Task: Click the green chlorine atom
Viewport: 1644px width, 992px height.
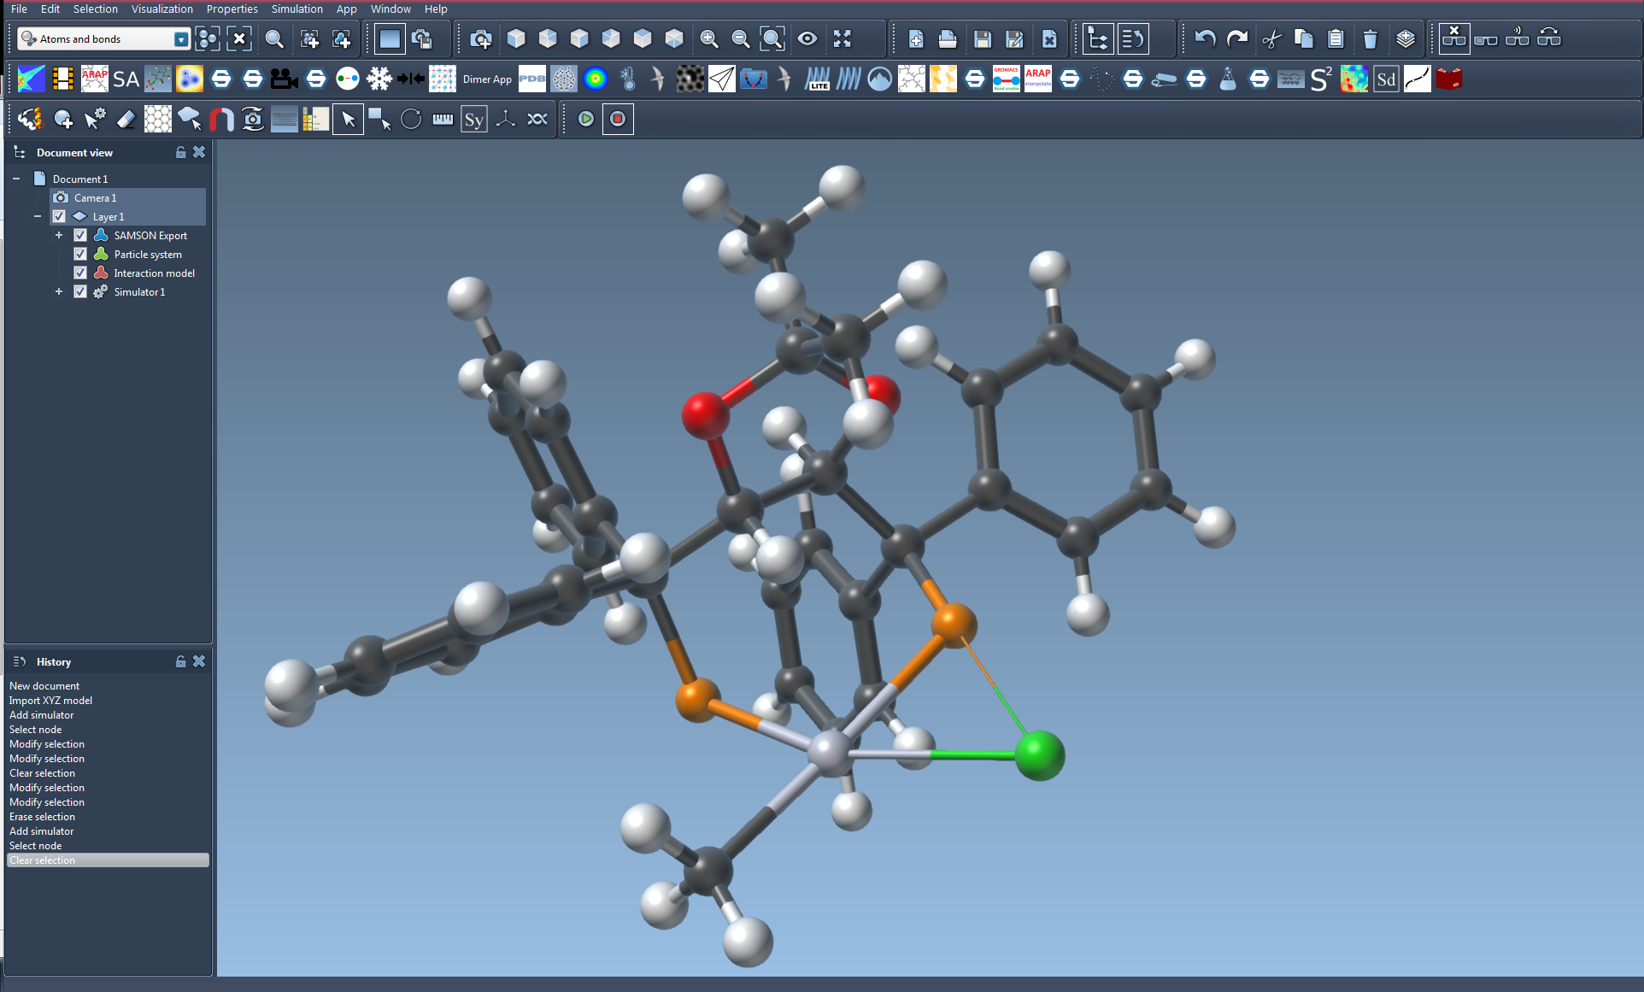Action: click(x=1040, y=755)
